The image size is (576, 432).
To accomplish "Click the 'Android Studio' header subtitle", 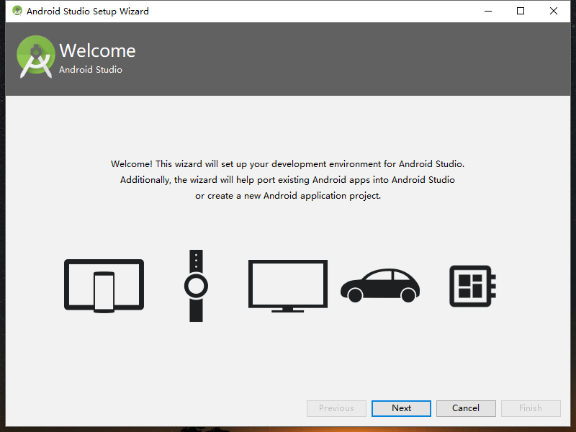I will pyautogui.click(x=91, y=69).
